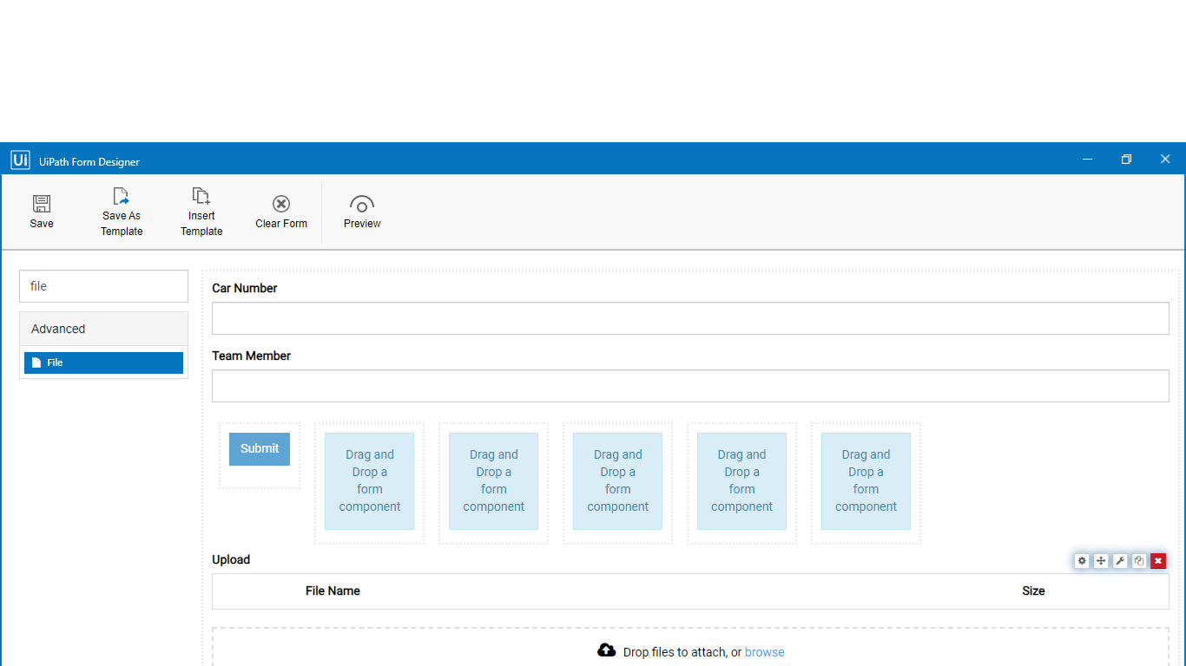This screenshot has width=1186, height=666.
Task: Remove the Upload component with red X
Action: coord(1158,561)
